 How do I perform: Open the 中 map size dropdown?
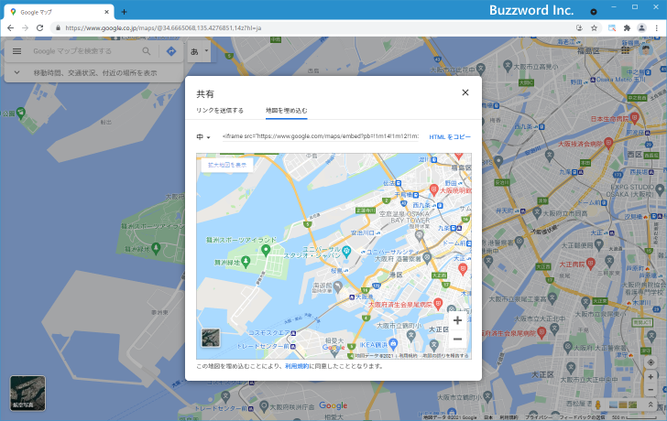(203, 136)
